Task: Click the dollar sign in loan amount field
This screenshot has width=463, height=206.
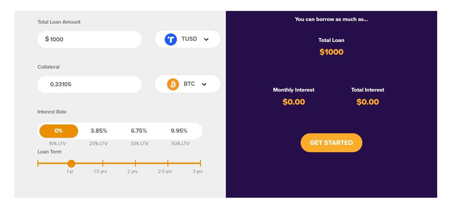Action: 47,39
